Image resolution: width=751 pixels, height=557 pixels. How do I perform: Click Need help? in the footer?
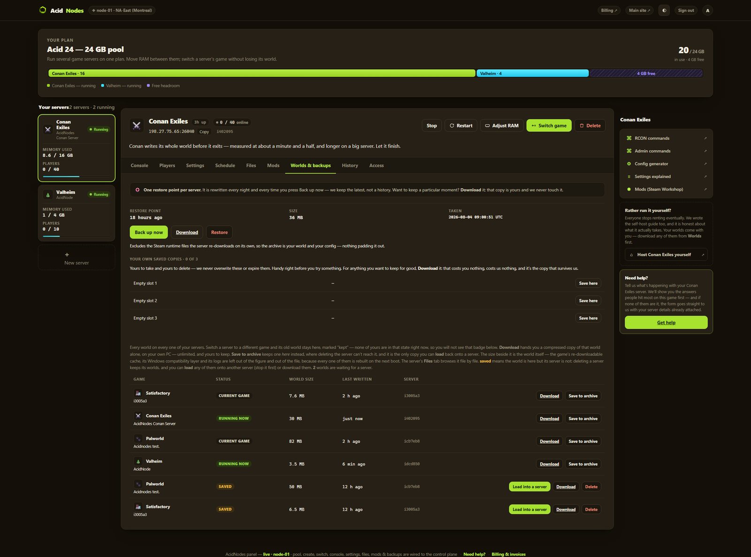(474, 554)
